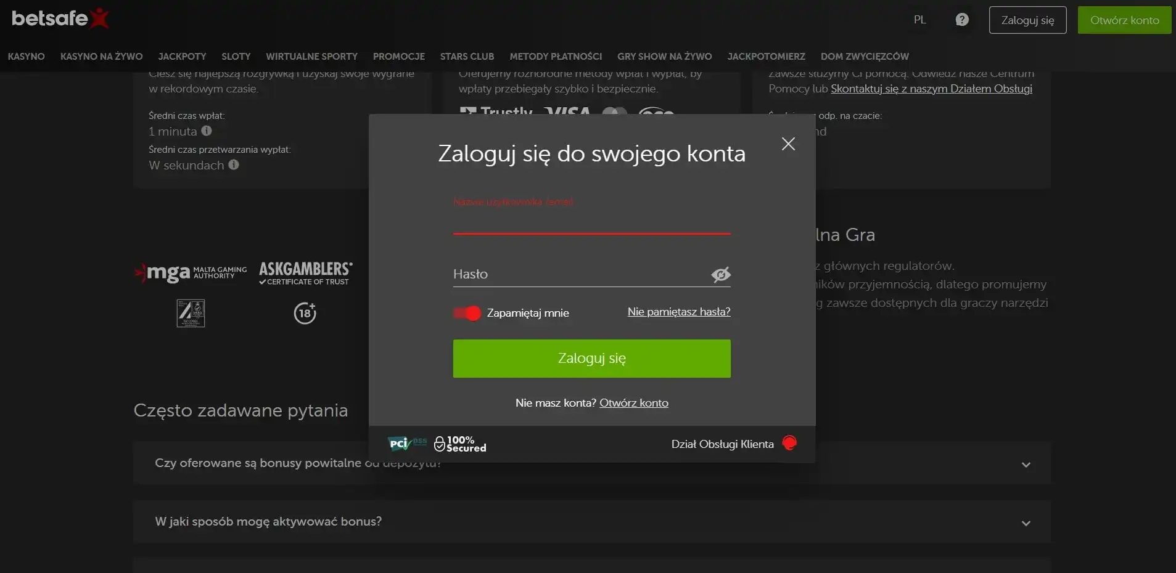This screenshot has height=573, width=1176.
Task: Click the ISO certificate badge icon
Action: coord(191,313)
